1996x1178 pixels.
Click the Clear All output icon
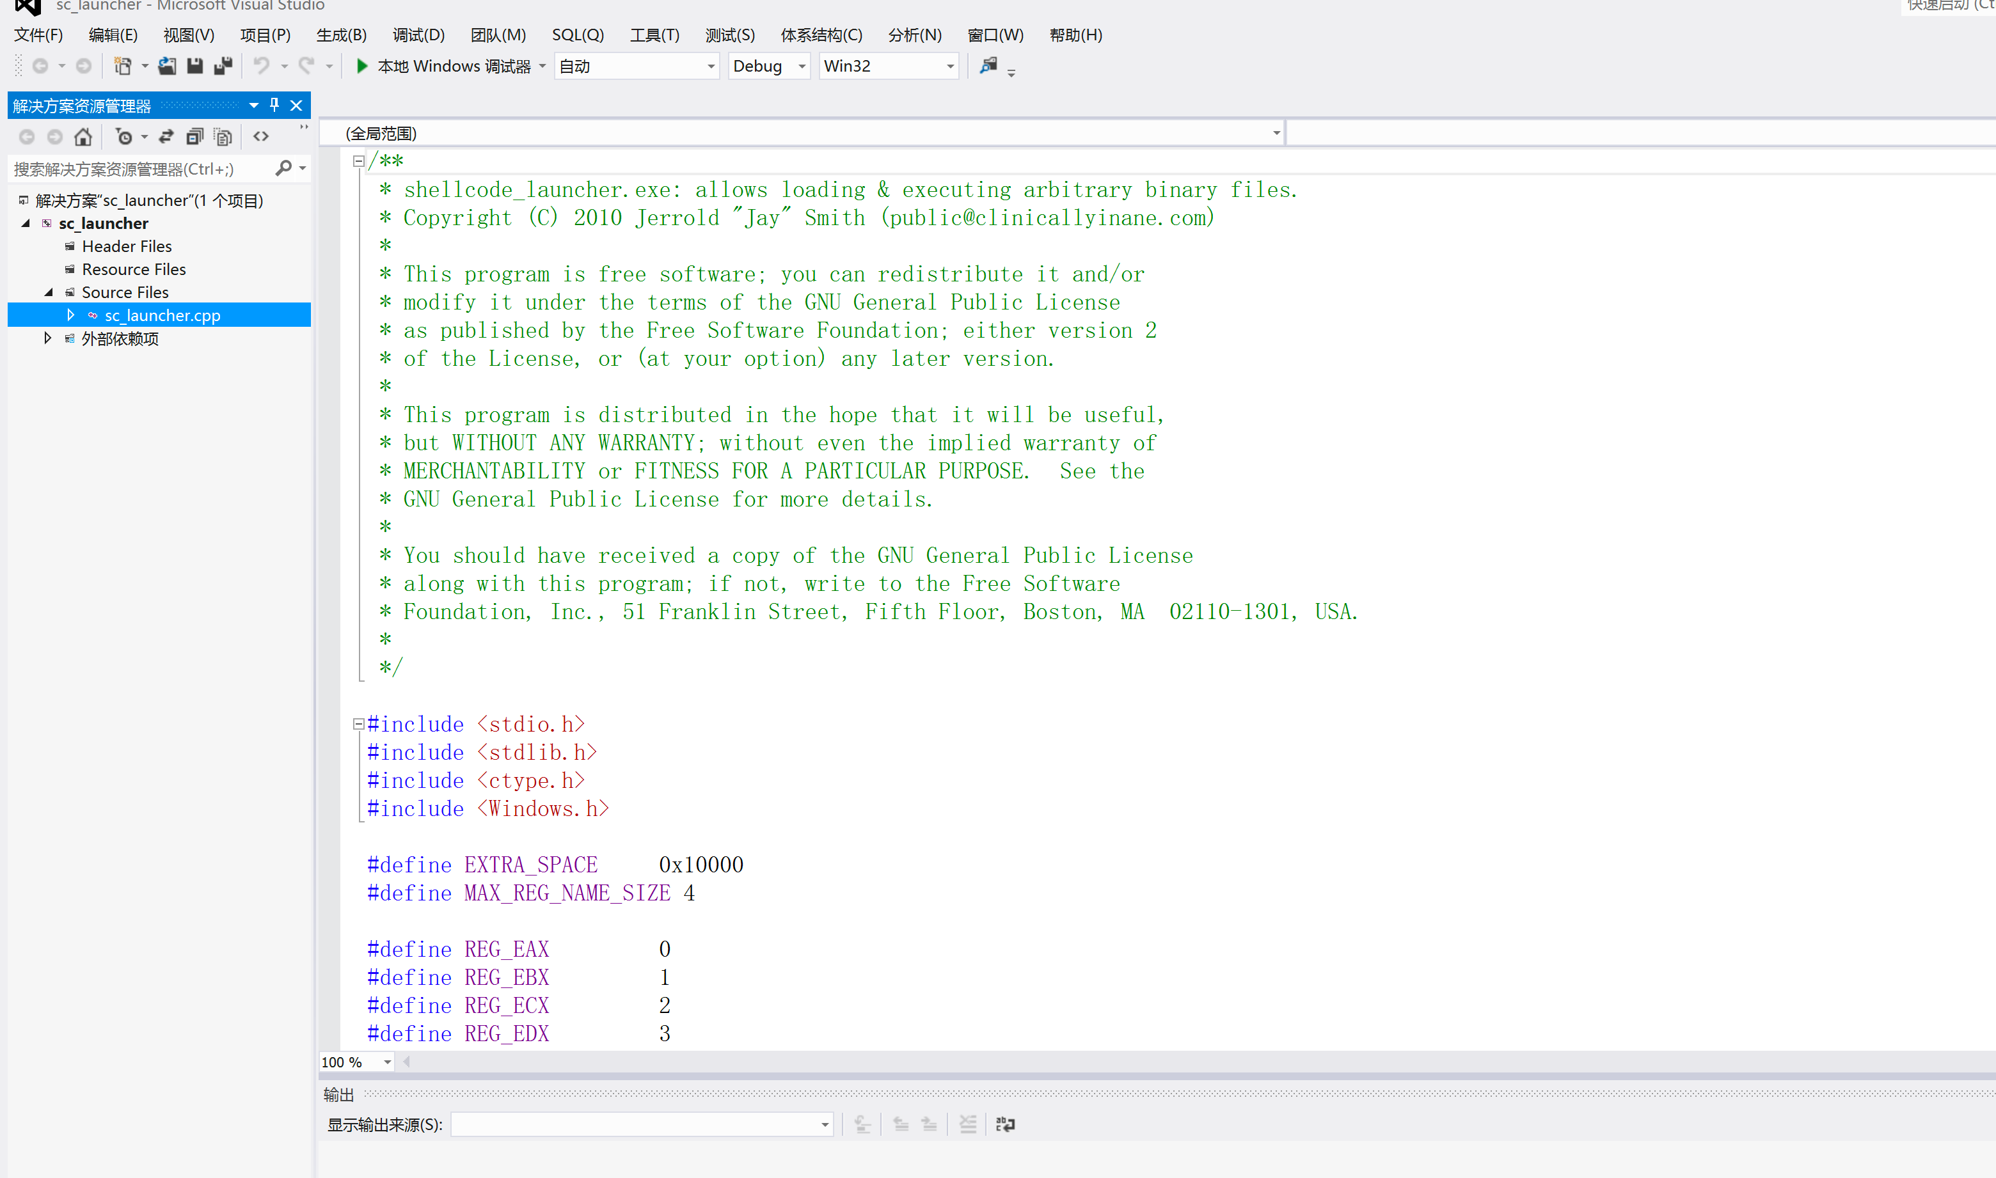click(968, 1124)
